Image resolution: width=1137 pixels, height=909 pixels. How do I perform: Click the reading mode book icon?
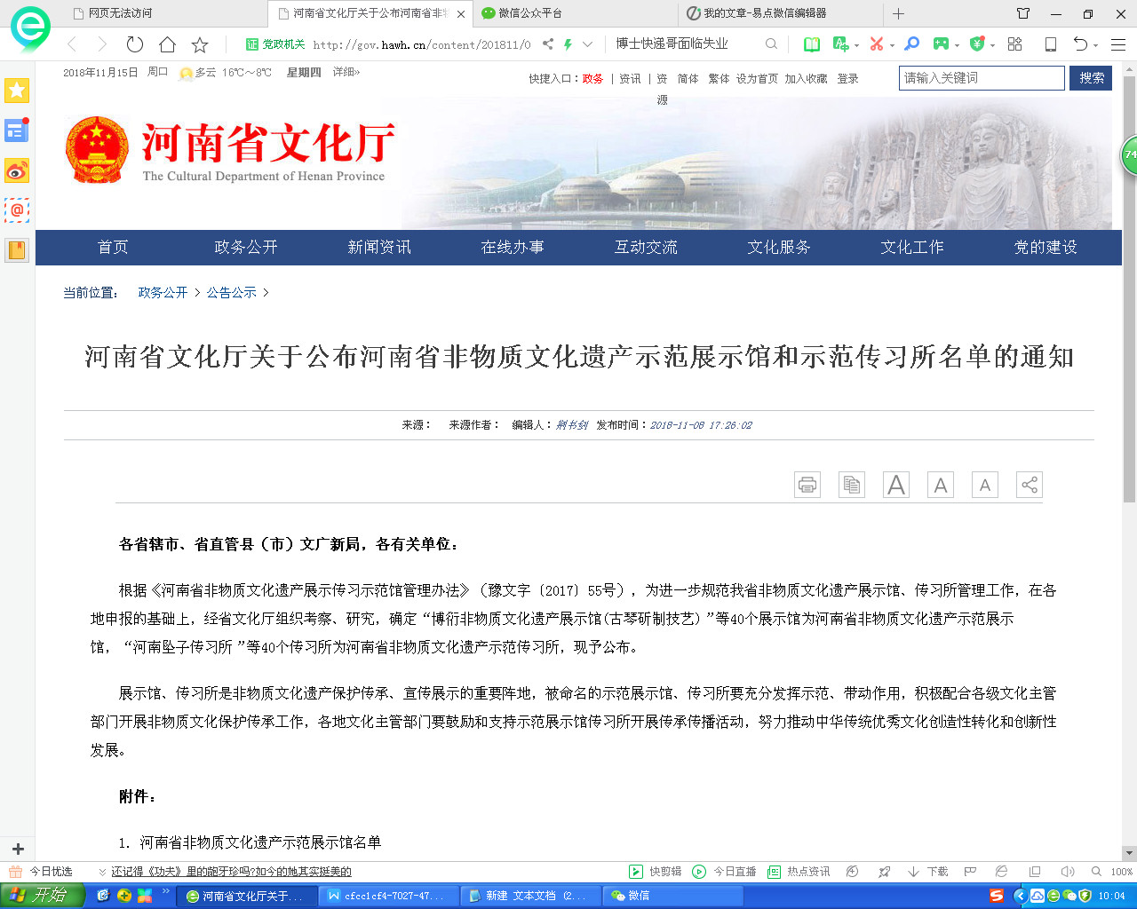(811, 44)
